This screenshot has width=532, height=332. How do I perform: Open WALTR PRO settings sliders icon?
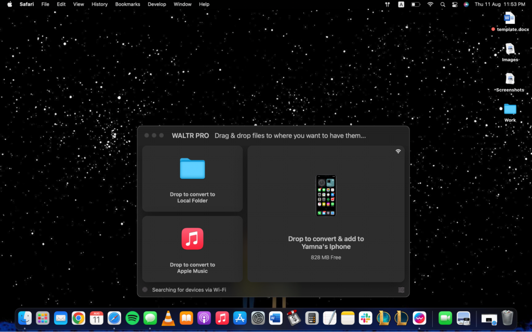coord(402,290)
